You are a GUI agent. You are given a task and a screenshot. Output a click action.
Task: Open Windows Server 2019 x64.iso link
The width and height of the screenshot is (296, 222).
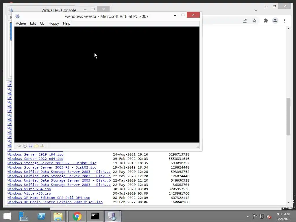coord(35,154)
